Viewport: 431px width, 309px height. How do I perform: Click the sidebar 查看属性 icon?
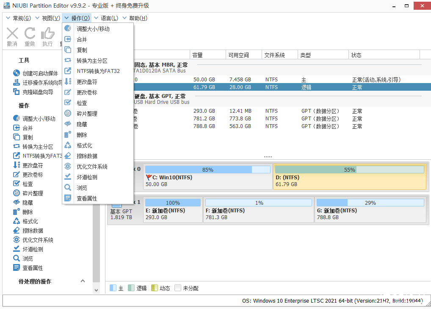pos(17,268)
